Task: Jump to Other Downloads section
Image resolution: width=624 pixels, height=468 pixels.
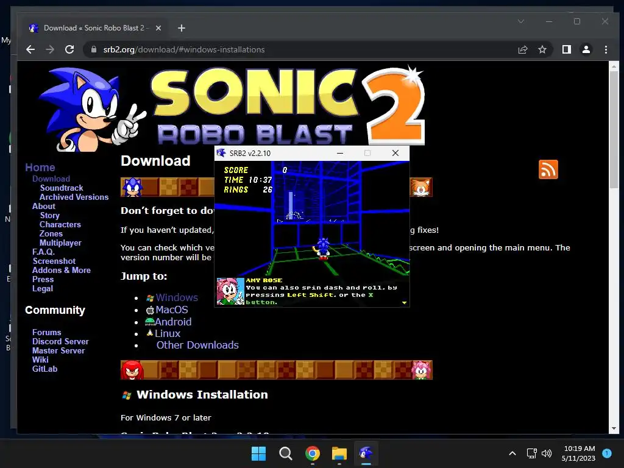Action: point(197,345)
